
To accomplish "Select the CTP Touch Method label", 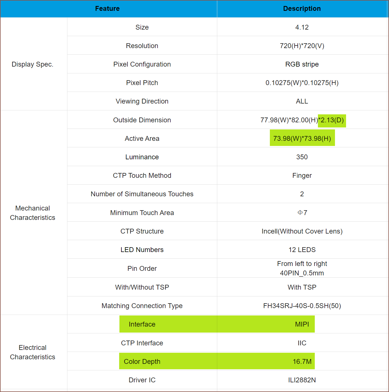I will pos(142,176).
